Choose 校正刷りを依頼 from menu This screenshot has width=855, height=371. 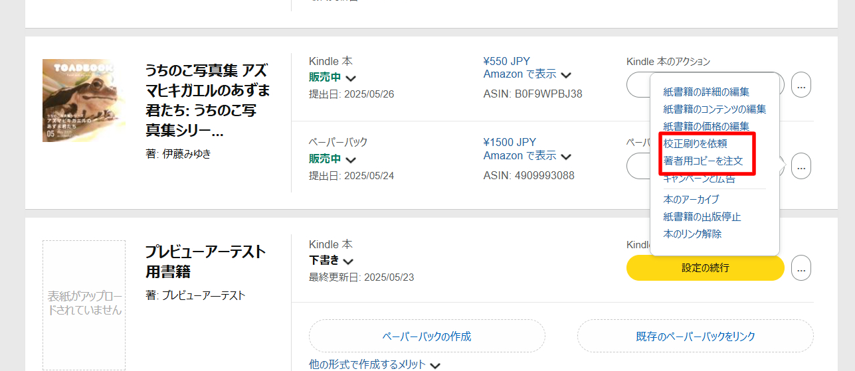[695, 143]
